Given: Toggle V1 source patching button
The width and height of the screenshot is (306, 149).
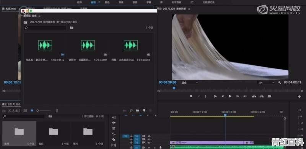Looking at the screenshot, I should (126, 136).
